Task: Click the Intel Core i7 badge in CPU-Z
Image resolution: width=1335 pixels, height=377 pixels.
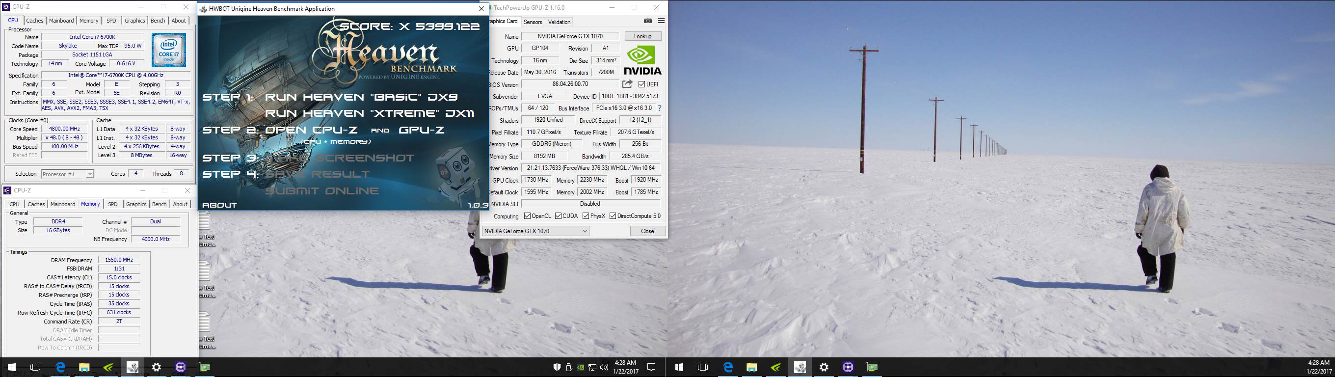Action: pos(168,50)
